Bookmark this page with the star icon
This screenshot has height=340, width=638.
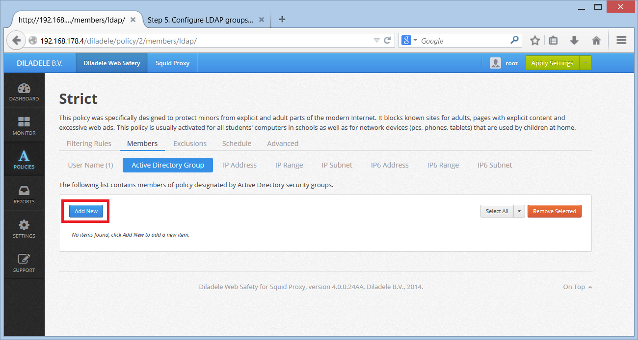pos(535,41)
